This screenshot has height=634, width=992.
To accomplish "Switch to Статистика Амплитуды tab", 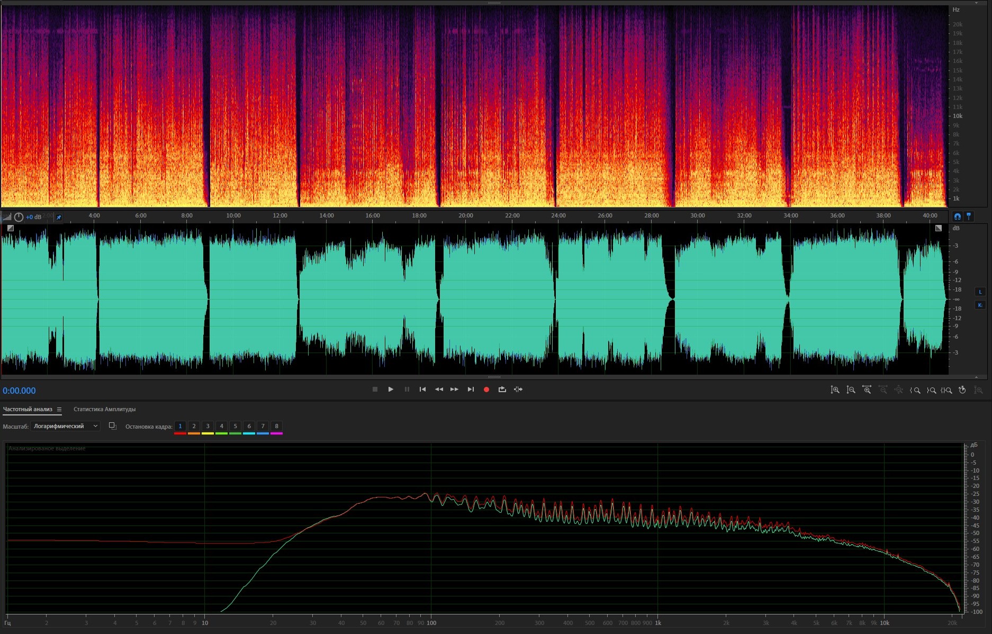I will (x=104, y=409).
